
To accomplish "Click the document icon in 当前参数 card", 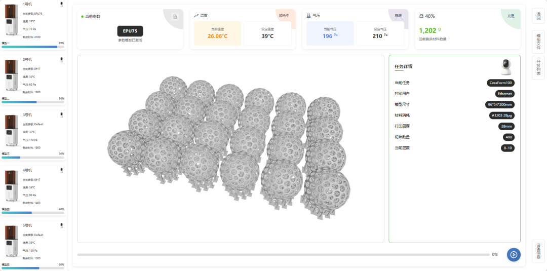I will coord(175,17).
